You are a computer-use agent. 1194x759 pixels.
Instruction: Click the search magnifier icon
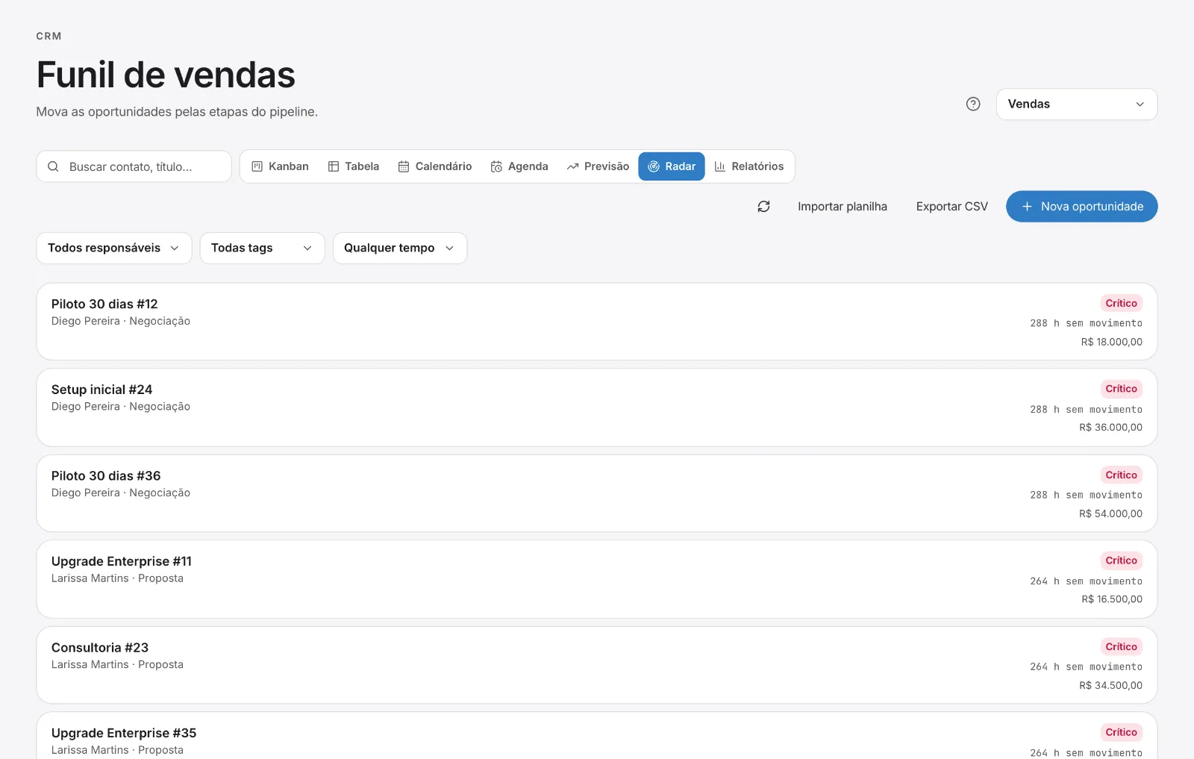click(53, 166)
